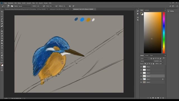The image size is (179, 101).
Task: Select the Pen tool
Action: coord(2,46)
